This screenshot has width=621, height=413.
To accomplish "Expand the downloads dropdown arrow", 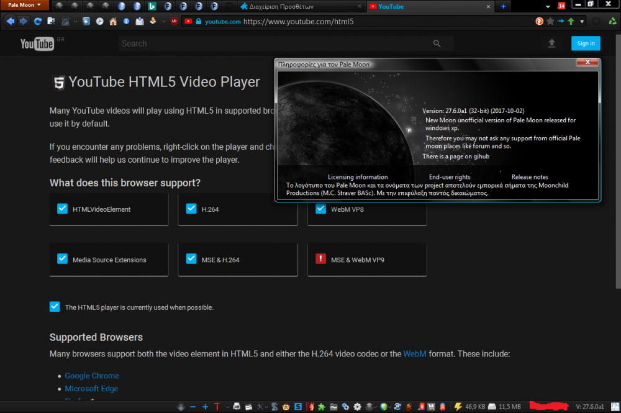I will (163, 20).
